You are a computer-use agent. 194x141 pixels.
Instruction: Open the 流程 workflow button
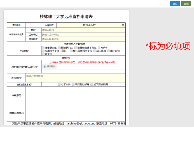[186, 4]
